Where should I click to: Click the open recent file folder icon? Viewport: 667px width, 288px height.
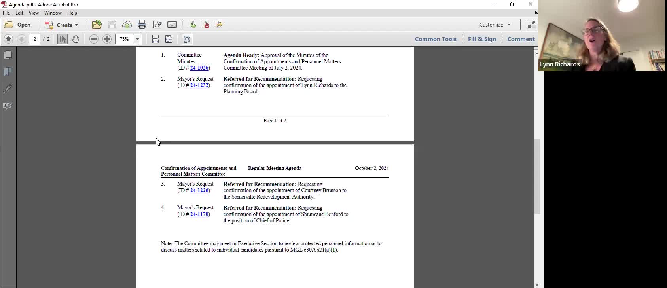(97, 25)
